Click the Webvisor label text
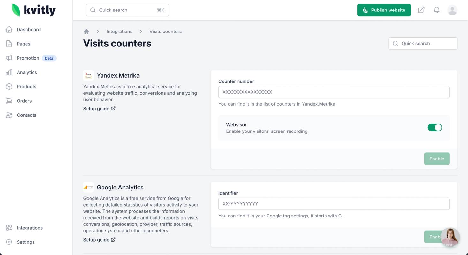This screenshot has width=468, height=255. pos(237,125)
